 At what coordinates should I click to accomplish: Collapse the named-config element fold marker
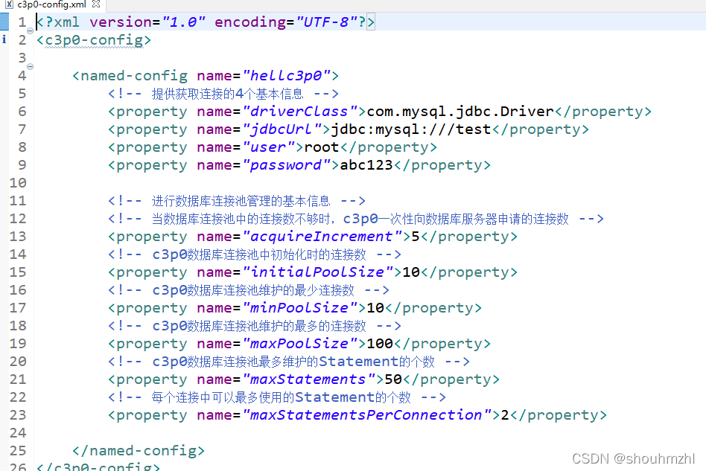coord(28,66)
